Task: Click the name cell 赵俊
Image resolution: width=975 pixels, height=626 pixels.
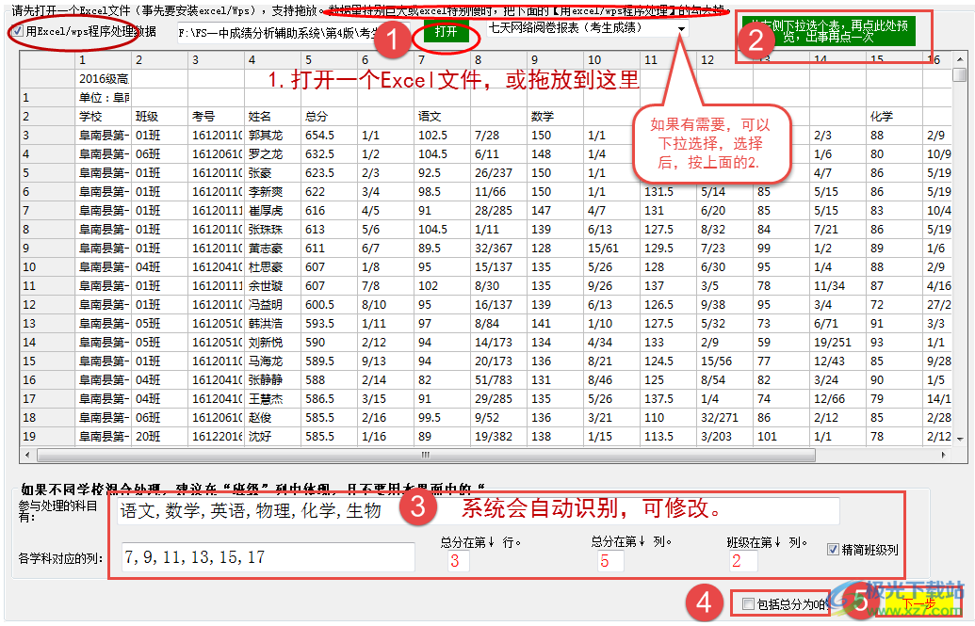Action: click(x=273, y=418)
